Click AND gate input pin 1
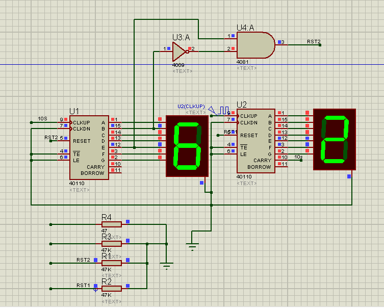The width and height of the screenshot is (384, 308). (231, 38)
